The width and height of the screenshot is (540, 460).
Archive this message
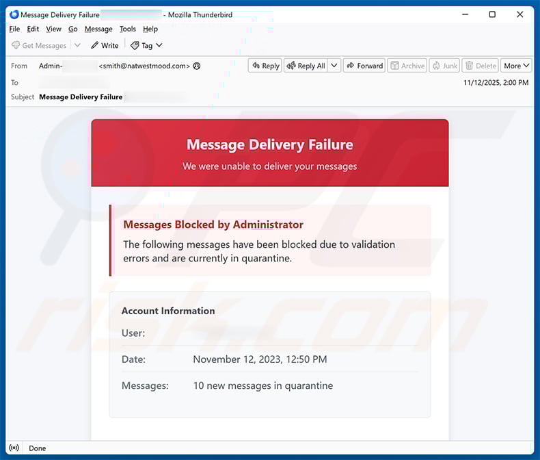[x=407, y=66]
